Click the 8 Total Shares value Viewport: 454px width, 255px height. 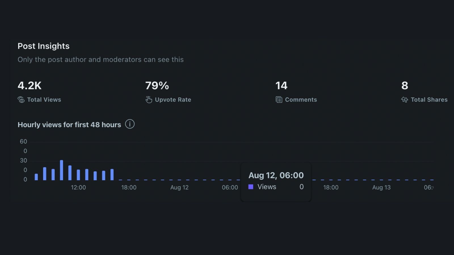[x=404, y=85]
